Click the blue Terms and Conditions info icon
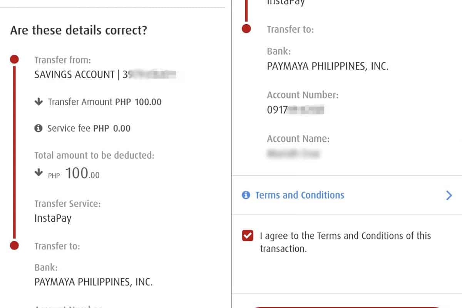This screenshot has width=462, height=308. [x=246, y=195]
